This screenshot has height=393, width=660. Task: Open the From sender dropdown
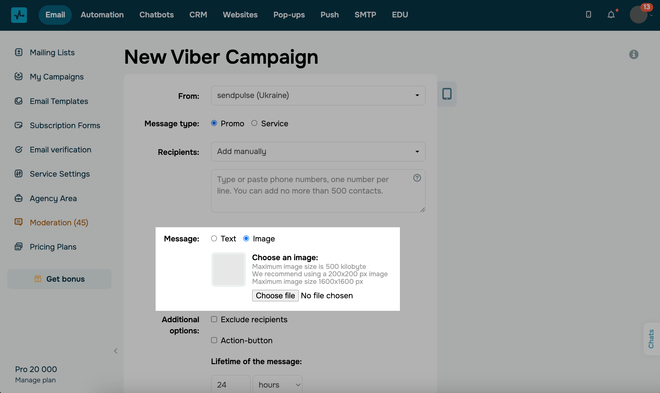(318, 96)
